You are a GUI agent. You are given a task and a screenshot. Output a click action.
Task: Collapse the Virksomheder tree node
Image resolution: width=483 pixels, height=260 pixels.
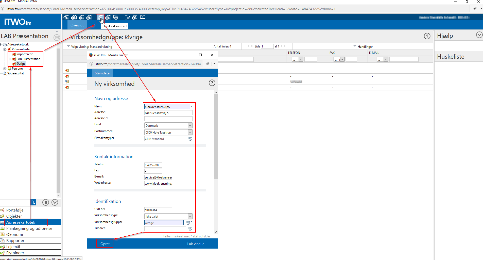(x=5, y=49)
